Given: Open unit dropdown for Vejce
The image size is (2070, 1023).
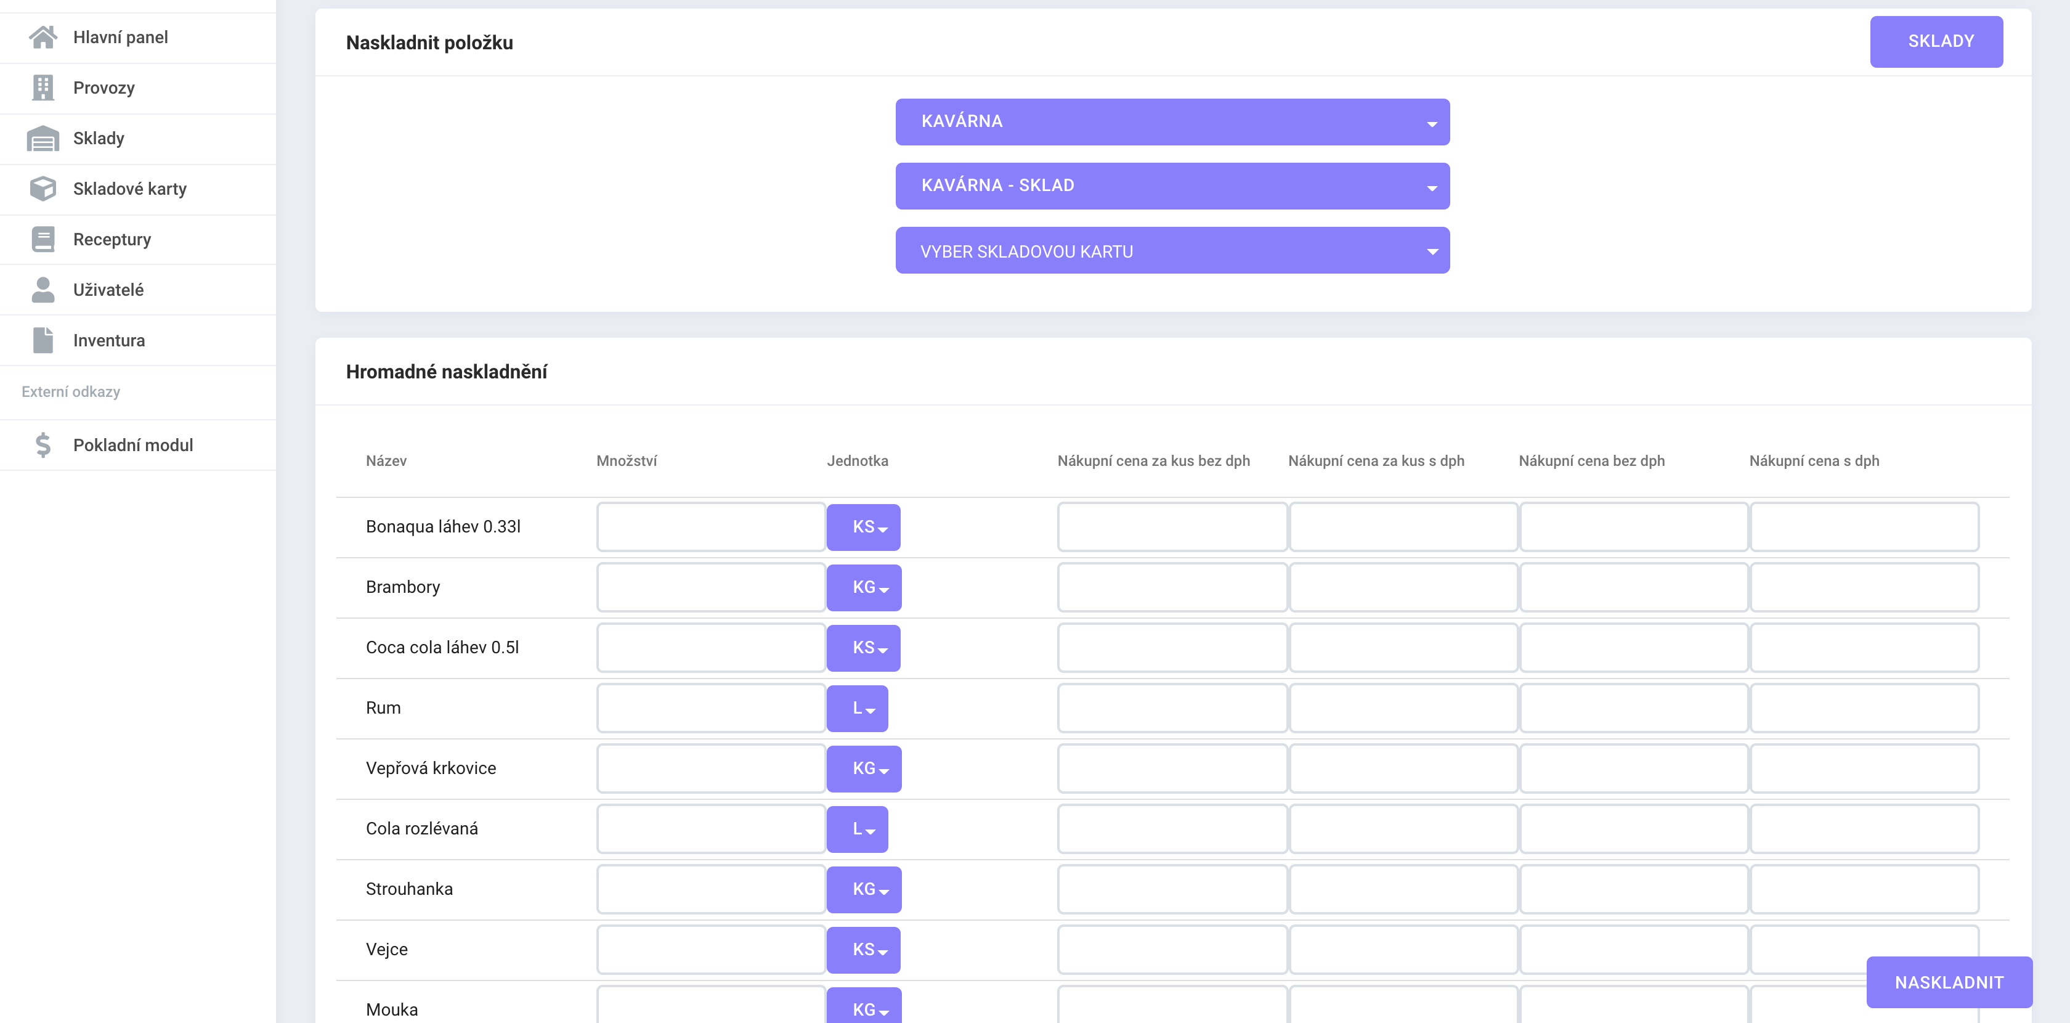Looking at the screenshot, I should [x=864, y=950].
